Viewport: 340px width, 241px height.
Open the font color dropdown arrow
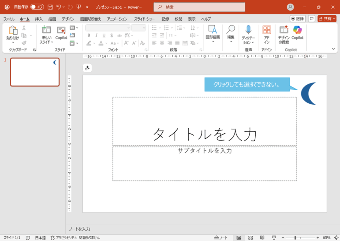pos(106,43)
